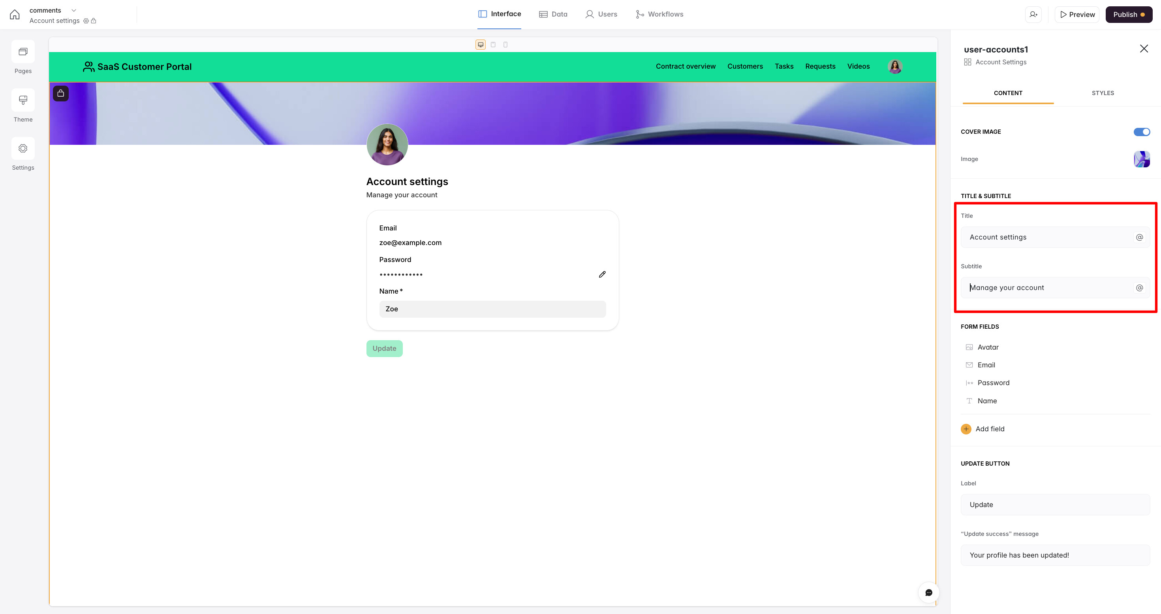
Task: Click the invite user icon
Action: point(1033,15)
